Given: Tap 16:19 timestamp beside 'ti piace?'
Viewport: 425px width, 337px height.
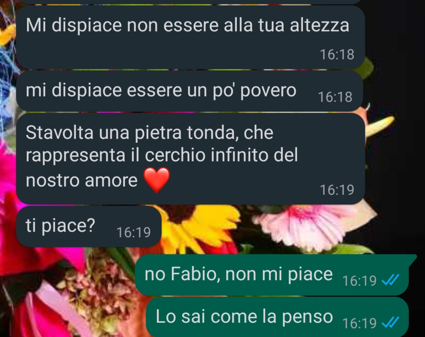Looking at the screenshot, I should click(133, 232).
